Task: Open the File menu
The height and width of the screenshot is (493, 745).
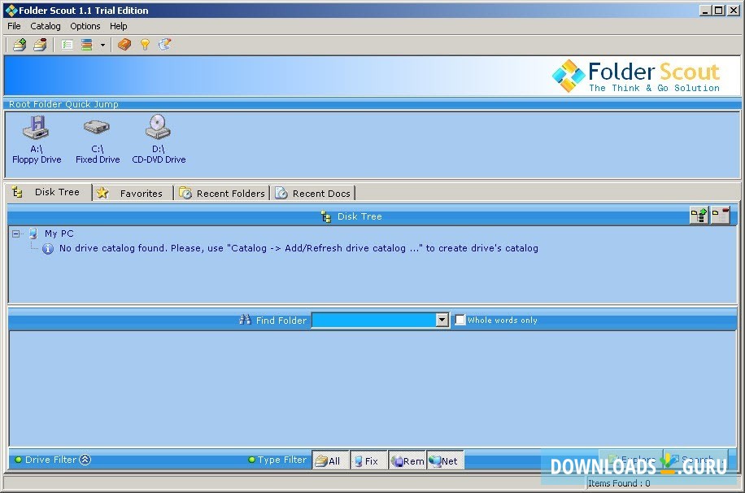Action: click(x=14, y=26)
